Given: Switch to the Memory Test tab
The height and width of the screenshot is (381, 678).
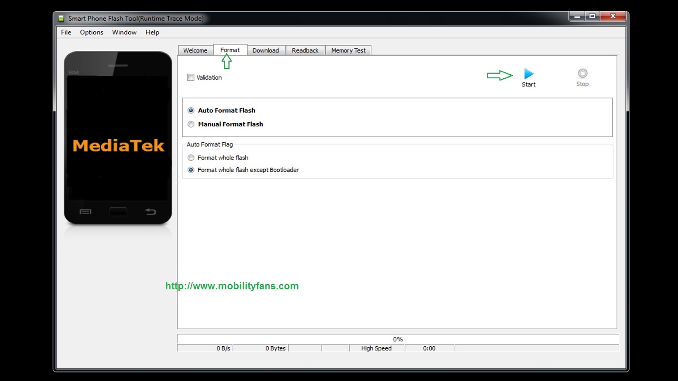Looking at the screenshot, I should pos(348,50).
